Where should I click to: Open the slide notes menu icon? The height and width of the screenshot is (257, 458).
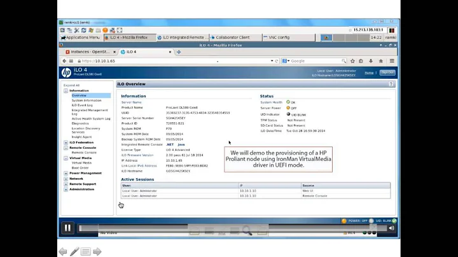tap(86, 251)
